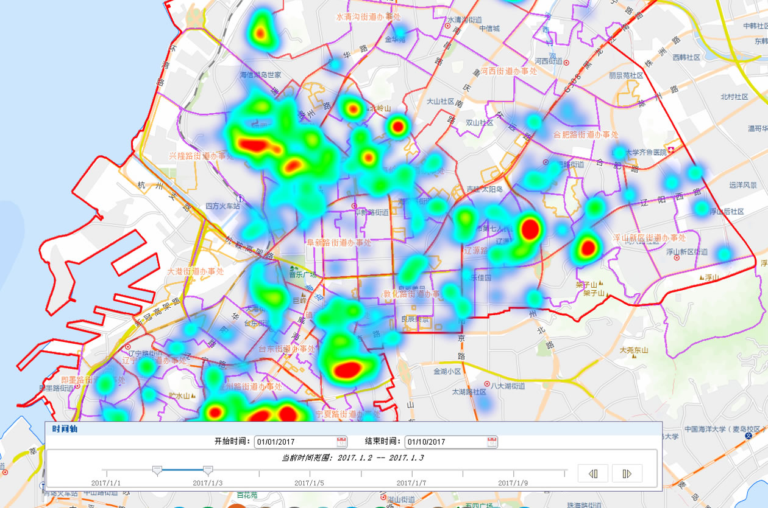Image resolution: width=768 pixels, height=508 pixels.
Task: Click the 八大湖街道 red circle marker
Action: (x=486, y=384)
